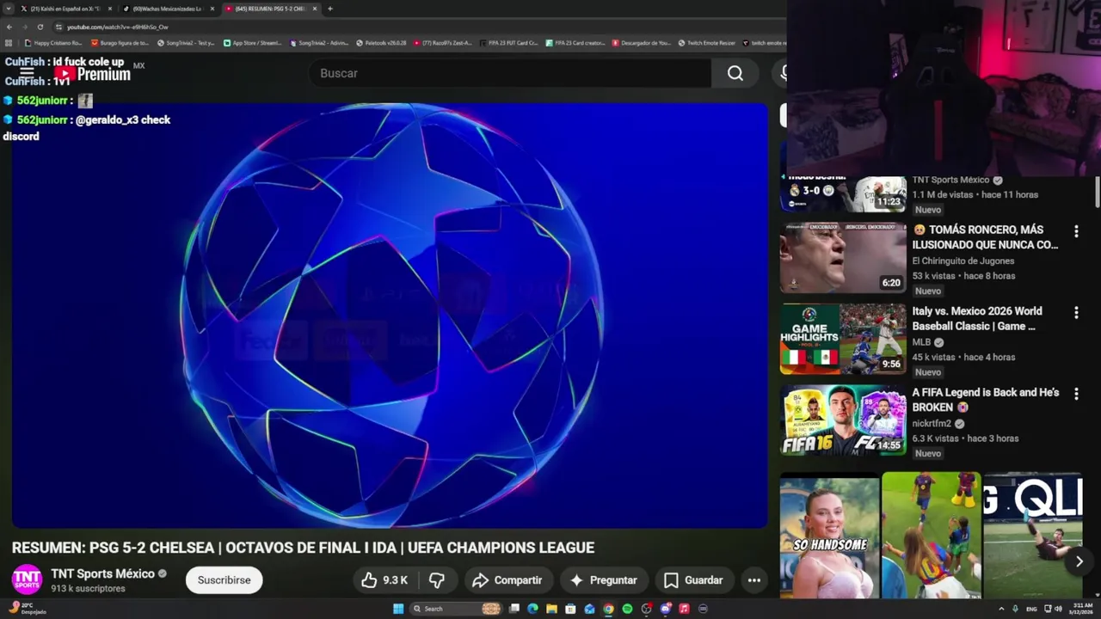1101x619 pixels.
Task: Open the clock showing 3:11 AM
Action: pyautogui.click(x=1082, y=609)
